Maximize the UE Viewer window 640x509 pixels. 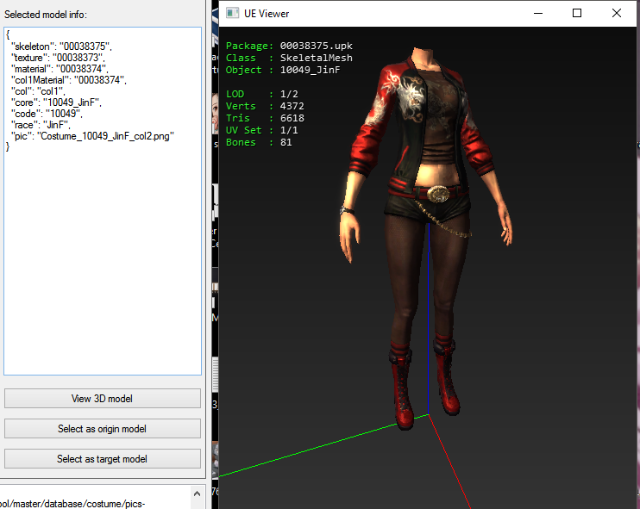[x=577, y=13]
